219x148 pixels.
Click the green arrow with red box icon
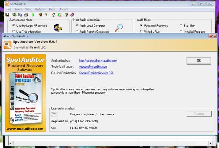pos(59,15)
